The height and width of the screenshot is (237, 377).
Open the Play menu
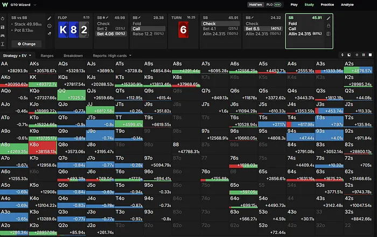294,4
